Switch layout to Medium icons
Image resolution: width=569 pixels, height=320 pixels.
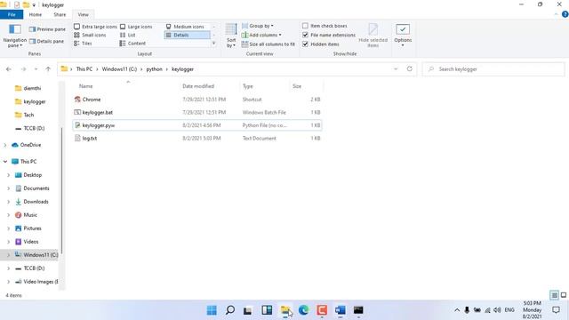[x=185, y=27]
